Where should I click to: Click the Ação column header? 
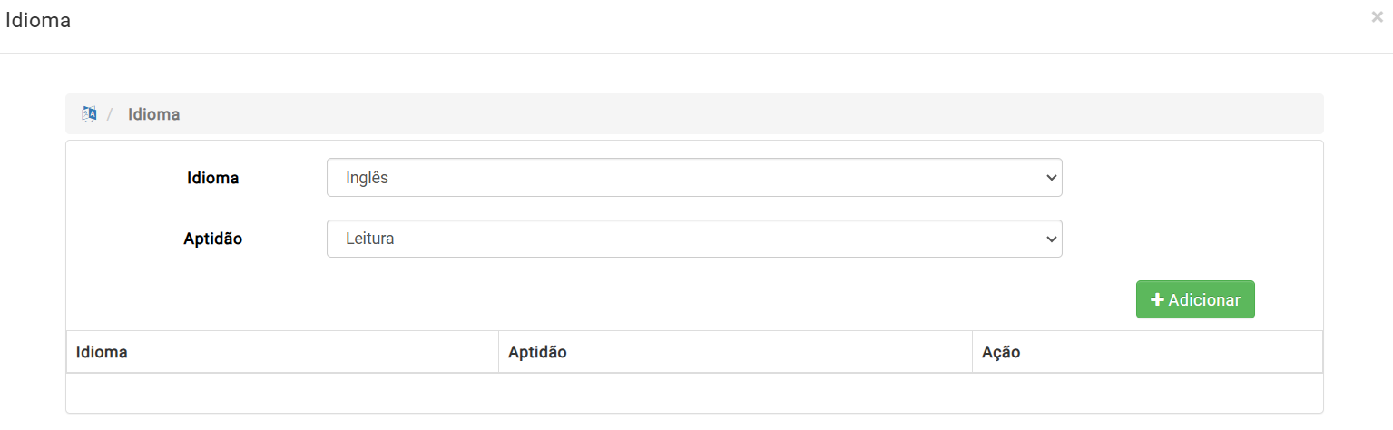click(x=1001, y=352)
